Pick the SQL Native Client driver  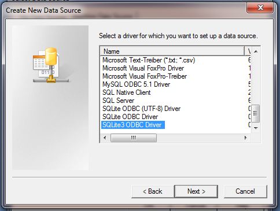[x=126, y=92]
